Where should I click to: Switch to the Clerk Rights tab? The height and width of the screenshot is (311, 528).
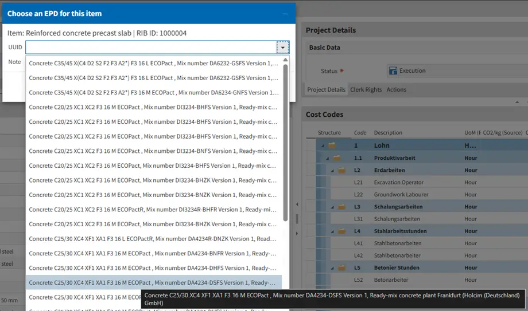click(366, 90)
